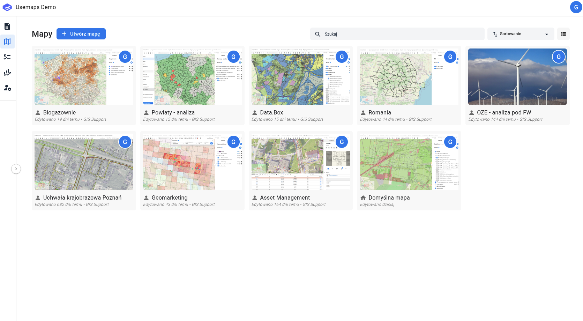Select the Maps icon in the sidebar
The height and width of the screenshot is (321, 583).
tap(7, 42)
